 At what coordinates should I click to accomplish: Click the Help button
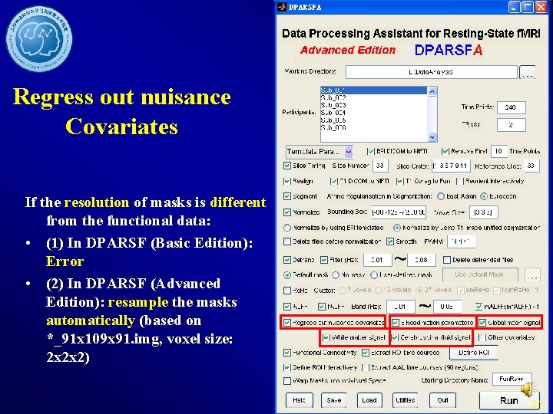coord(299,400)
